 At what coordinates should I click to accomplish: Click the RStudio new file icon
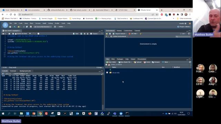coord(10,27)
